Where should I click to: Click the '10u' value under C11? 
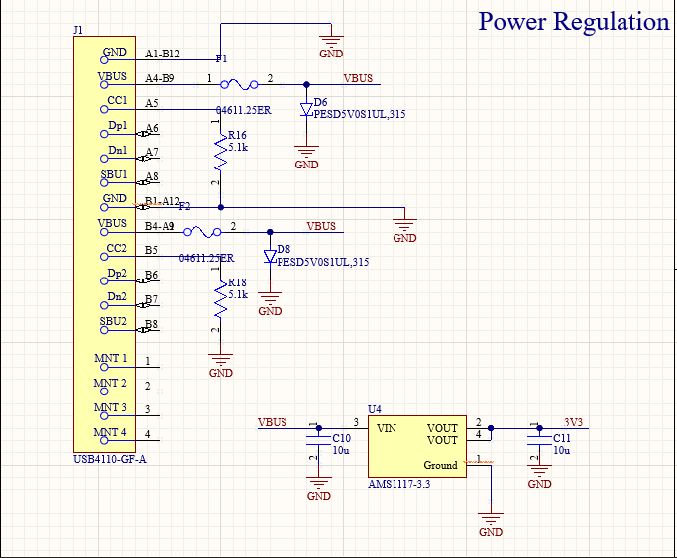[562, 450]
